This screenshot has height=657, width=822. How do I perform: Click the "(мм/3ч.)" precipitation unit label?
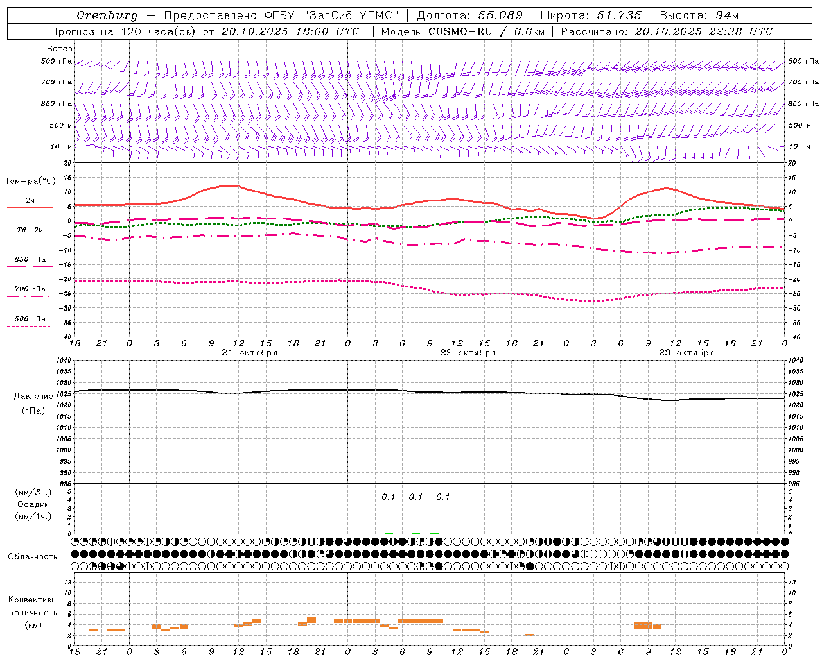pyautogui.click(x=33, y=492)
